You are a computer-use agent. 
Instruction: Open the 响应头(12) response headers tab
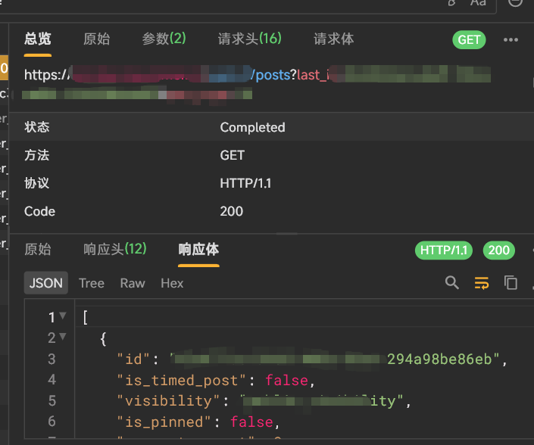(114, 249)
